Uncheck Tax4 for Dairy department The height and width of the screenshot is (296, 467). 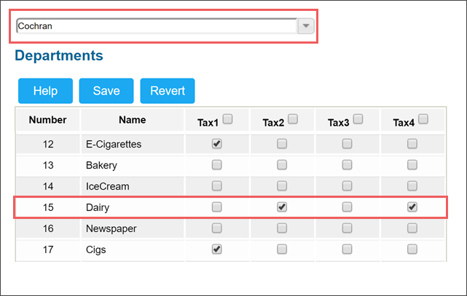[x=412, y=207]
